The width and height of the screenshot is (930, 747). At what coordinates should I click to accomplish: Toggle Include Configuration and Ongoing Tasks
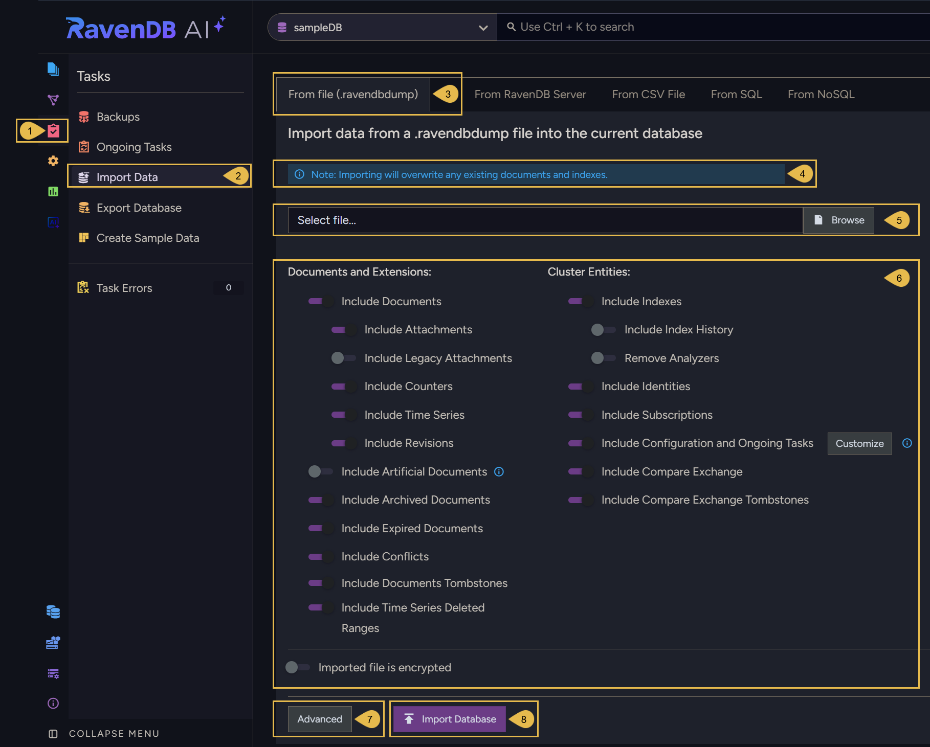(x=581, y=443)
